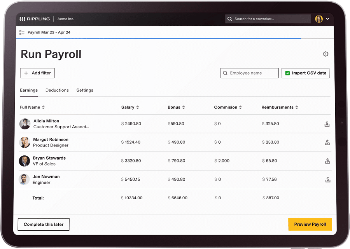This screenshot has width=350, height=249.
Task: Click the CSV file icon
Action: (287, 73)
